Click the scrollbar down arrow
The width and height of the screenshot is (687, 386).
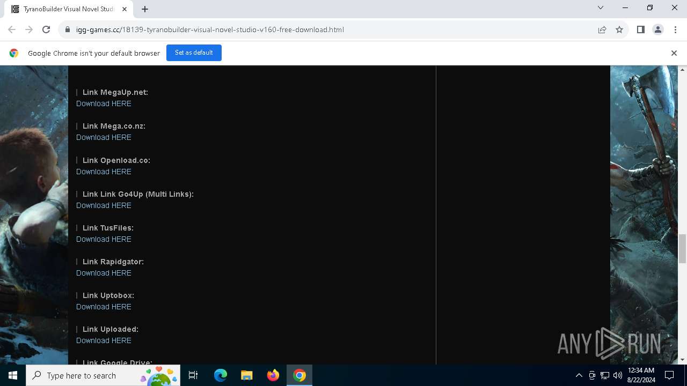[x=682, y=360]
